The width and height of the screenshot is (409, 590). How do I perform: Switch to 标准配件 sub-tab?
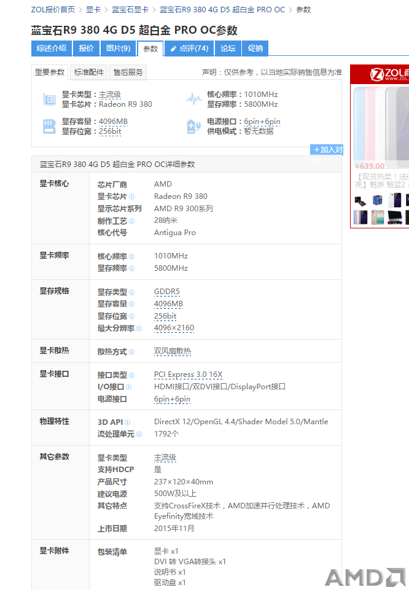point(89,72)
